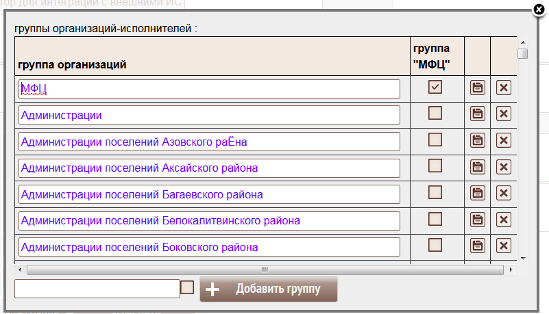Save the Багаевского района row

[x=477, y=193]
